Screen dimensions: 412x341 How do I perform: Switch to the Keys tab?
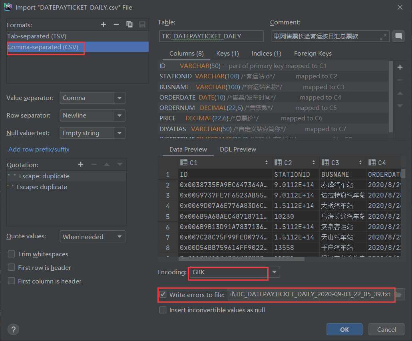227,53
